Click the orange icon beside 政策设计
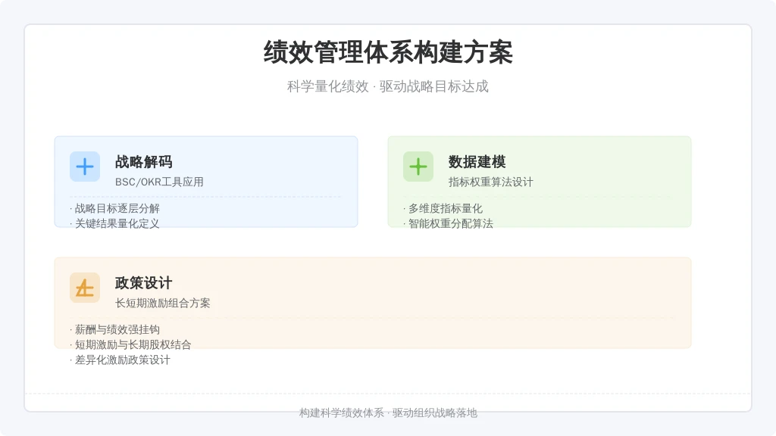Image resolution: width=776 pixels, height=436 pixels. point(85,288)
